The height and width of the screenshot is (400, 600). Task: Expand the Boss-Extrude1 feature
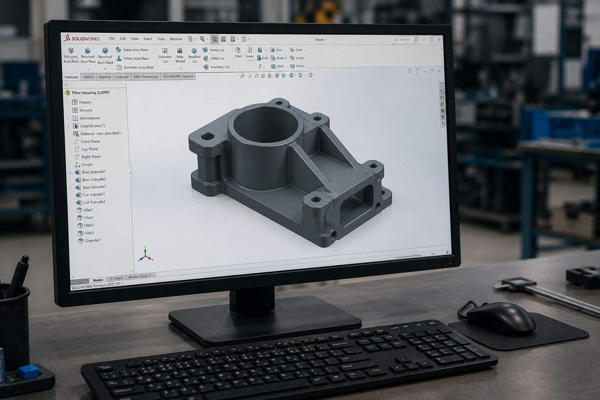click(x=70, y=172)
